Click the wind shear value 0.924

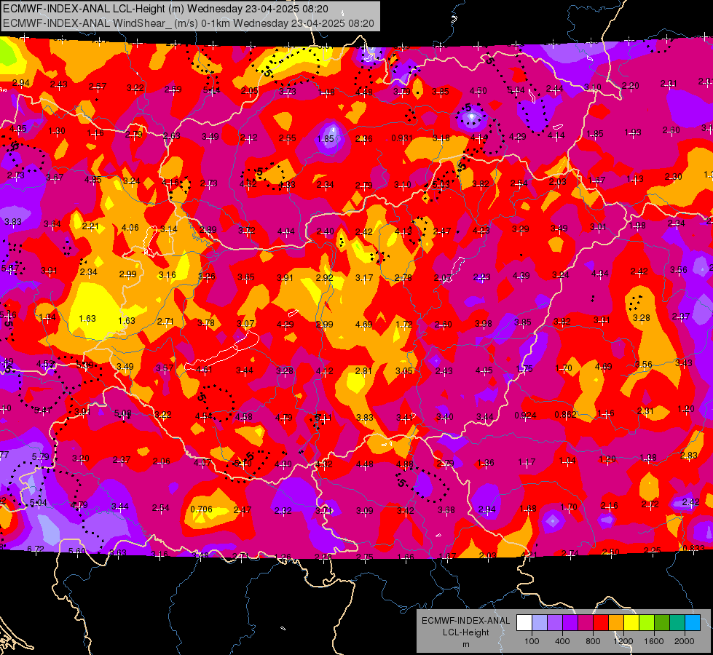(x=525, y=416)
